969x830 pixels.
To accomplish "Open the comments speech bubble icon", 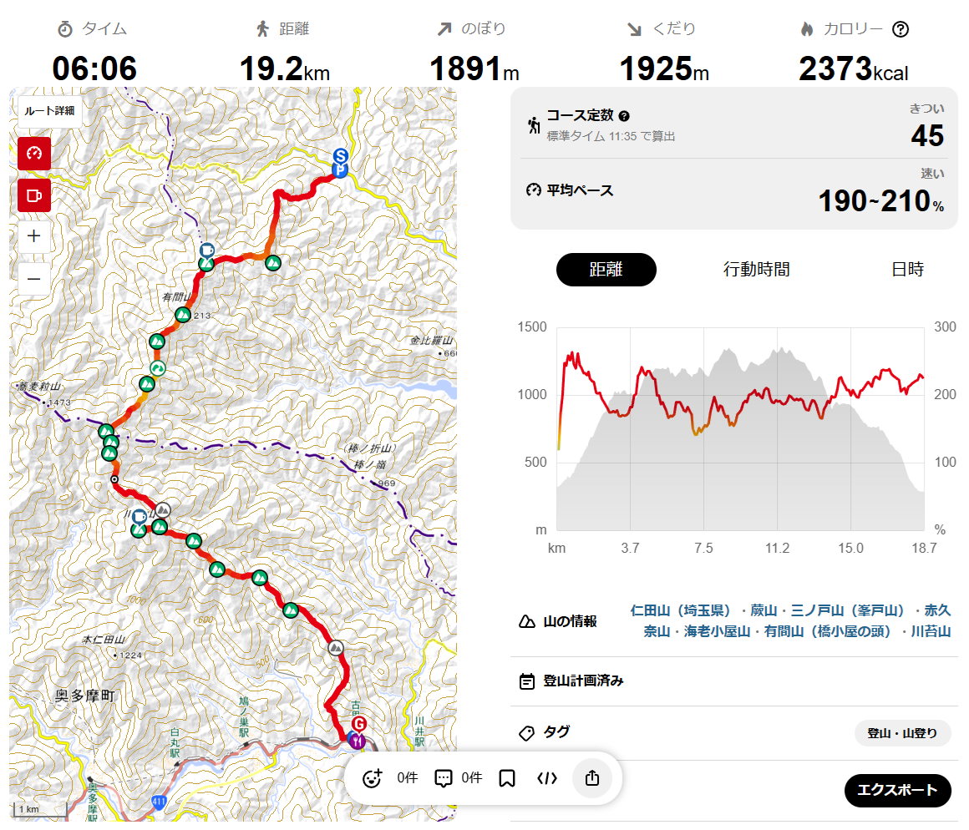I will click(x=444, y=778).
